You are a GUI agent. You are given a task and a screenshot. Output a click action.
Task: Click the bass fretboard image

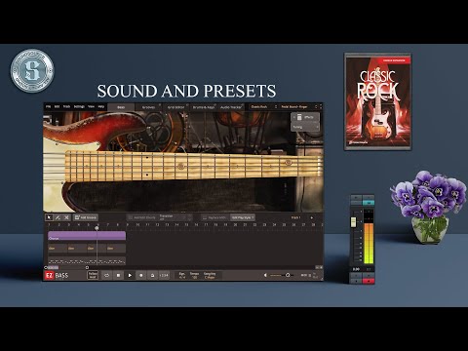tap(192, 166)
